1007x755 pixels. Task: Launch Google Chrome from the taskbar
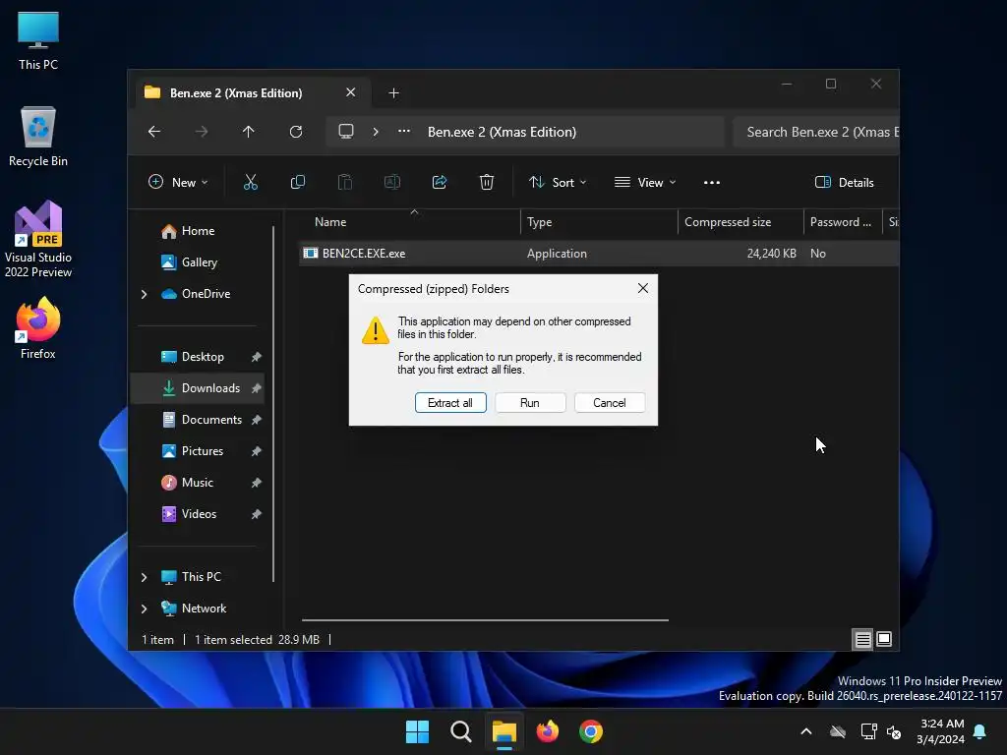tap(591, 731)
